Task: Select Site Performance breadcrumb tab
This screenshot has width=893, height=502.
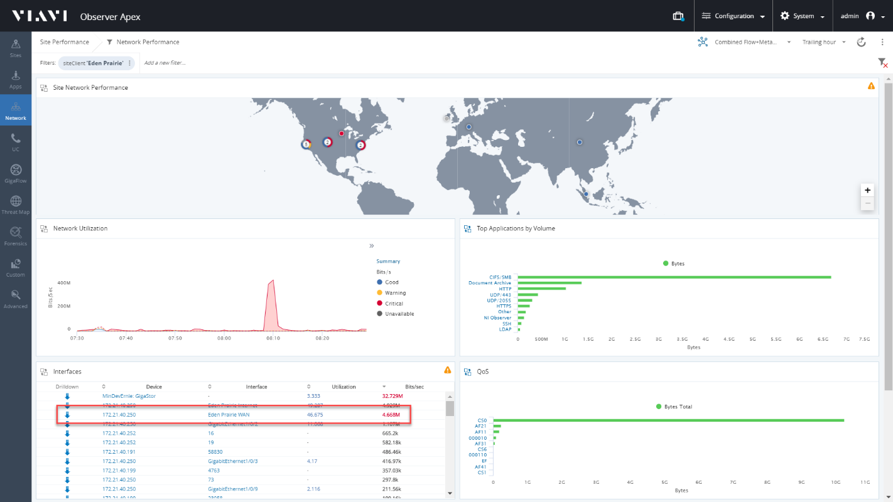Action: point(65,42)
